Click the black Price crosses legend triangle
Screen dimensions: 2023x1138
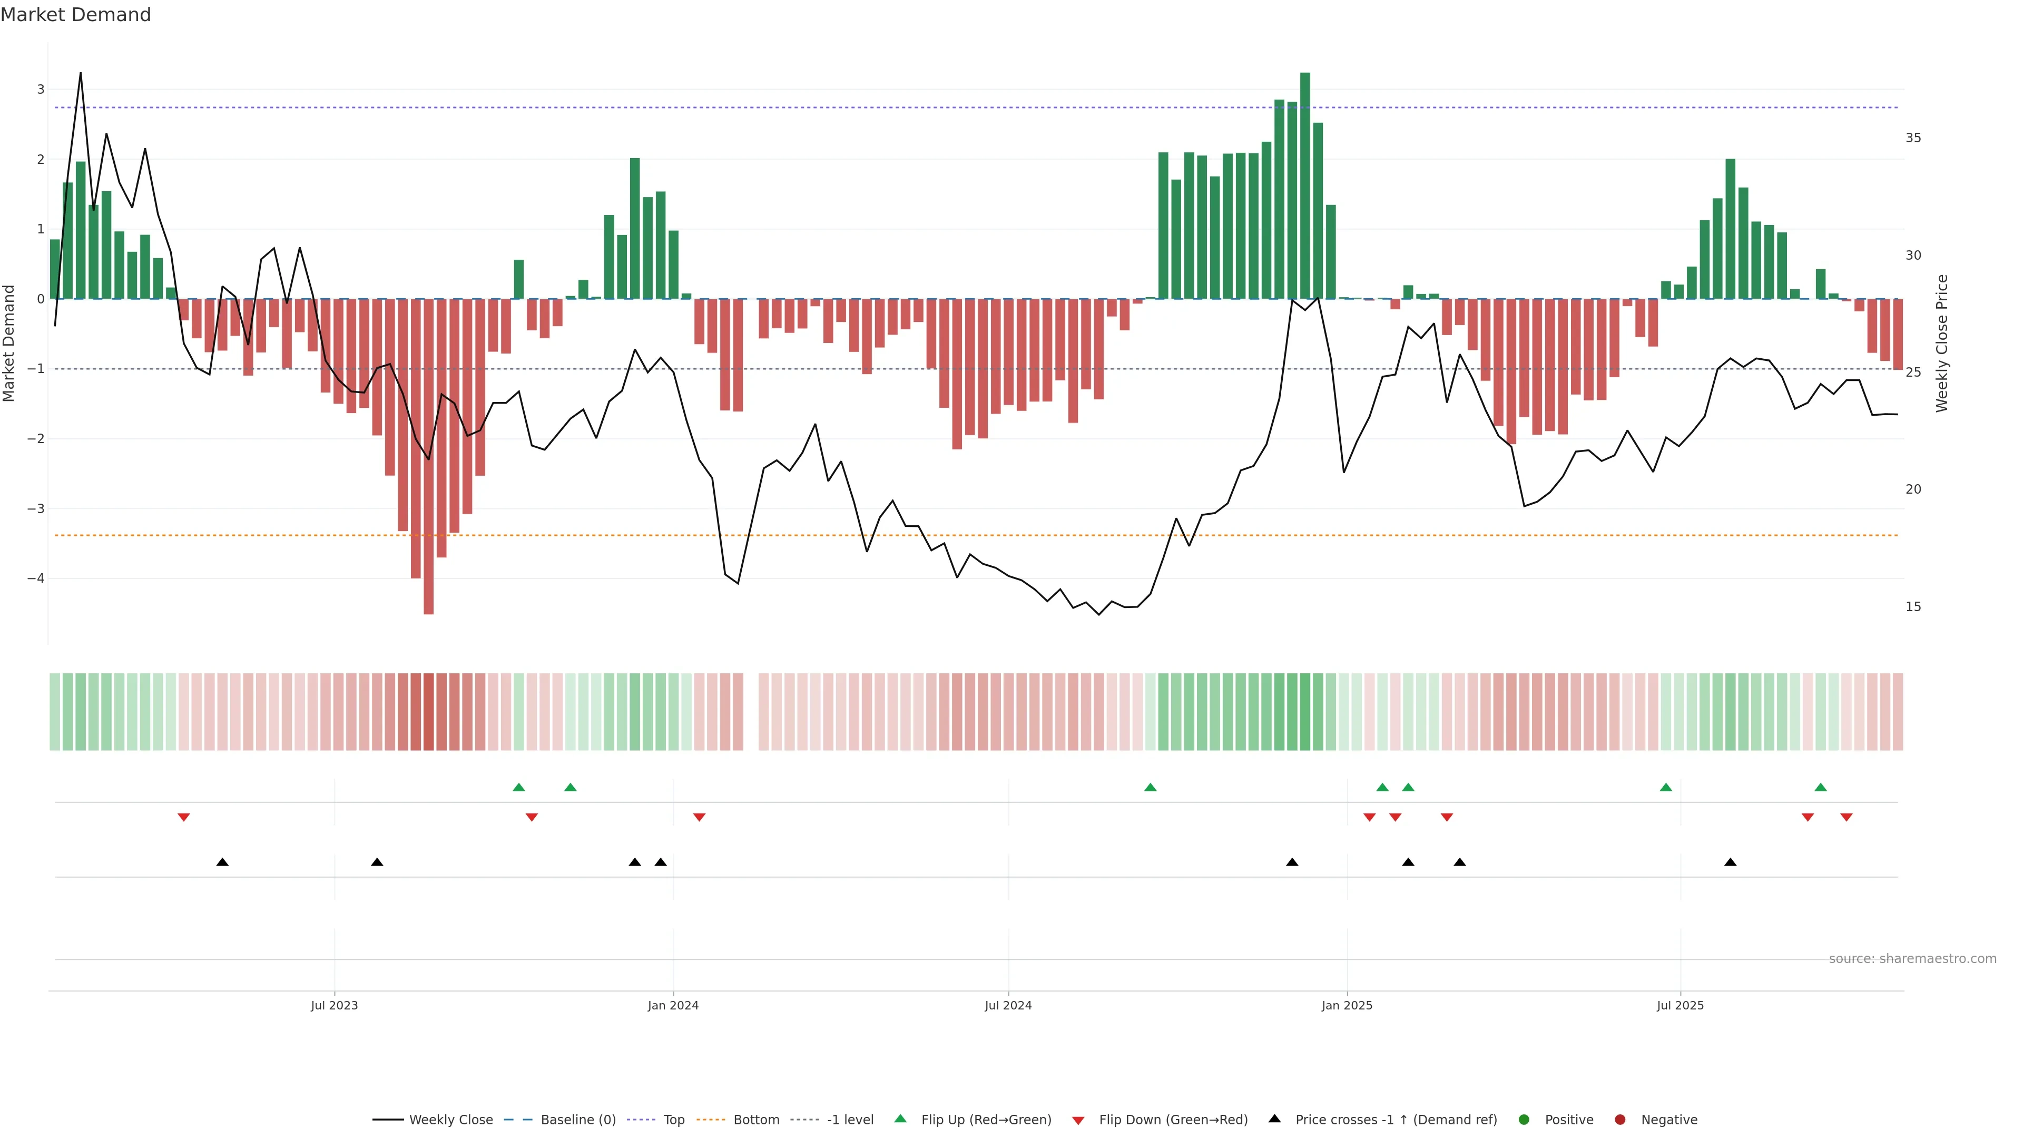[1274, 1119]
